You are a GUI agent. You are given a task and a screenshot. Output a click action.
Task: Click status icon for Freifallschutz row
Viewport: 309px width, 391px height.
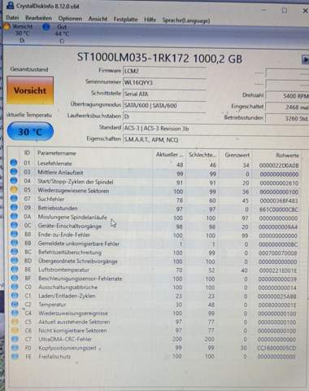pyautogui.click(x=15, y=356)
